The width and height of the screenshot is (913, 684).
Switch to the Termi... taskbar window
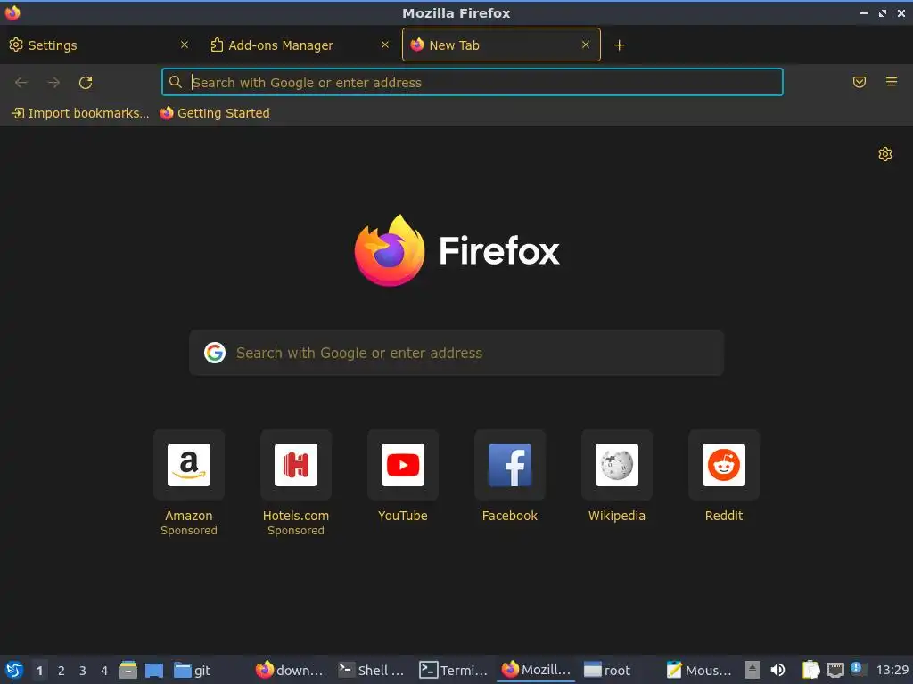point(454,670)
